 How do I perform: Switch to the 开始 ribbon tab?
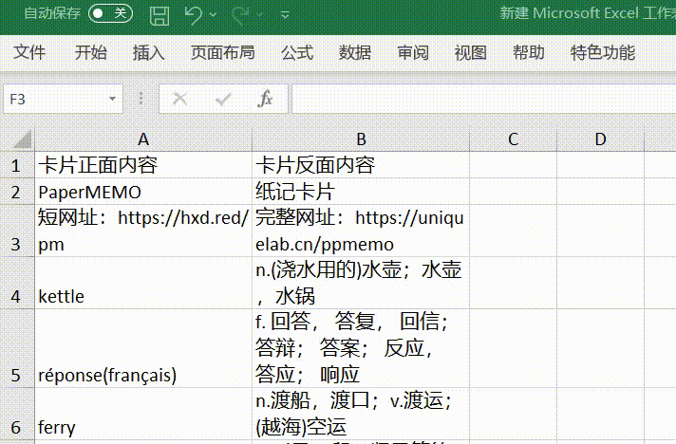pos(90,52)
